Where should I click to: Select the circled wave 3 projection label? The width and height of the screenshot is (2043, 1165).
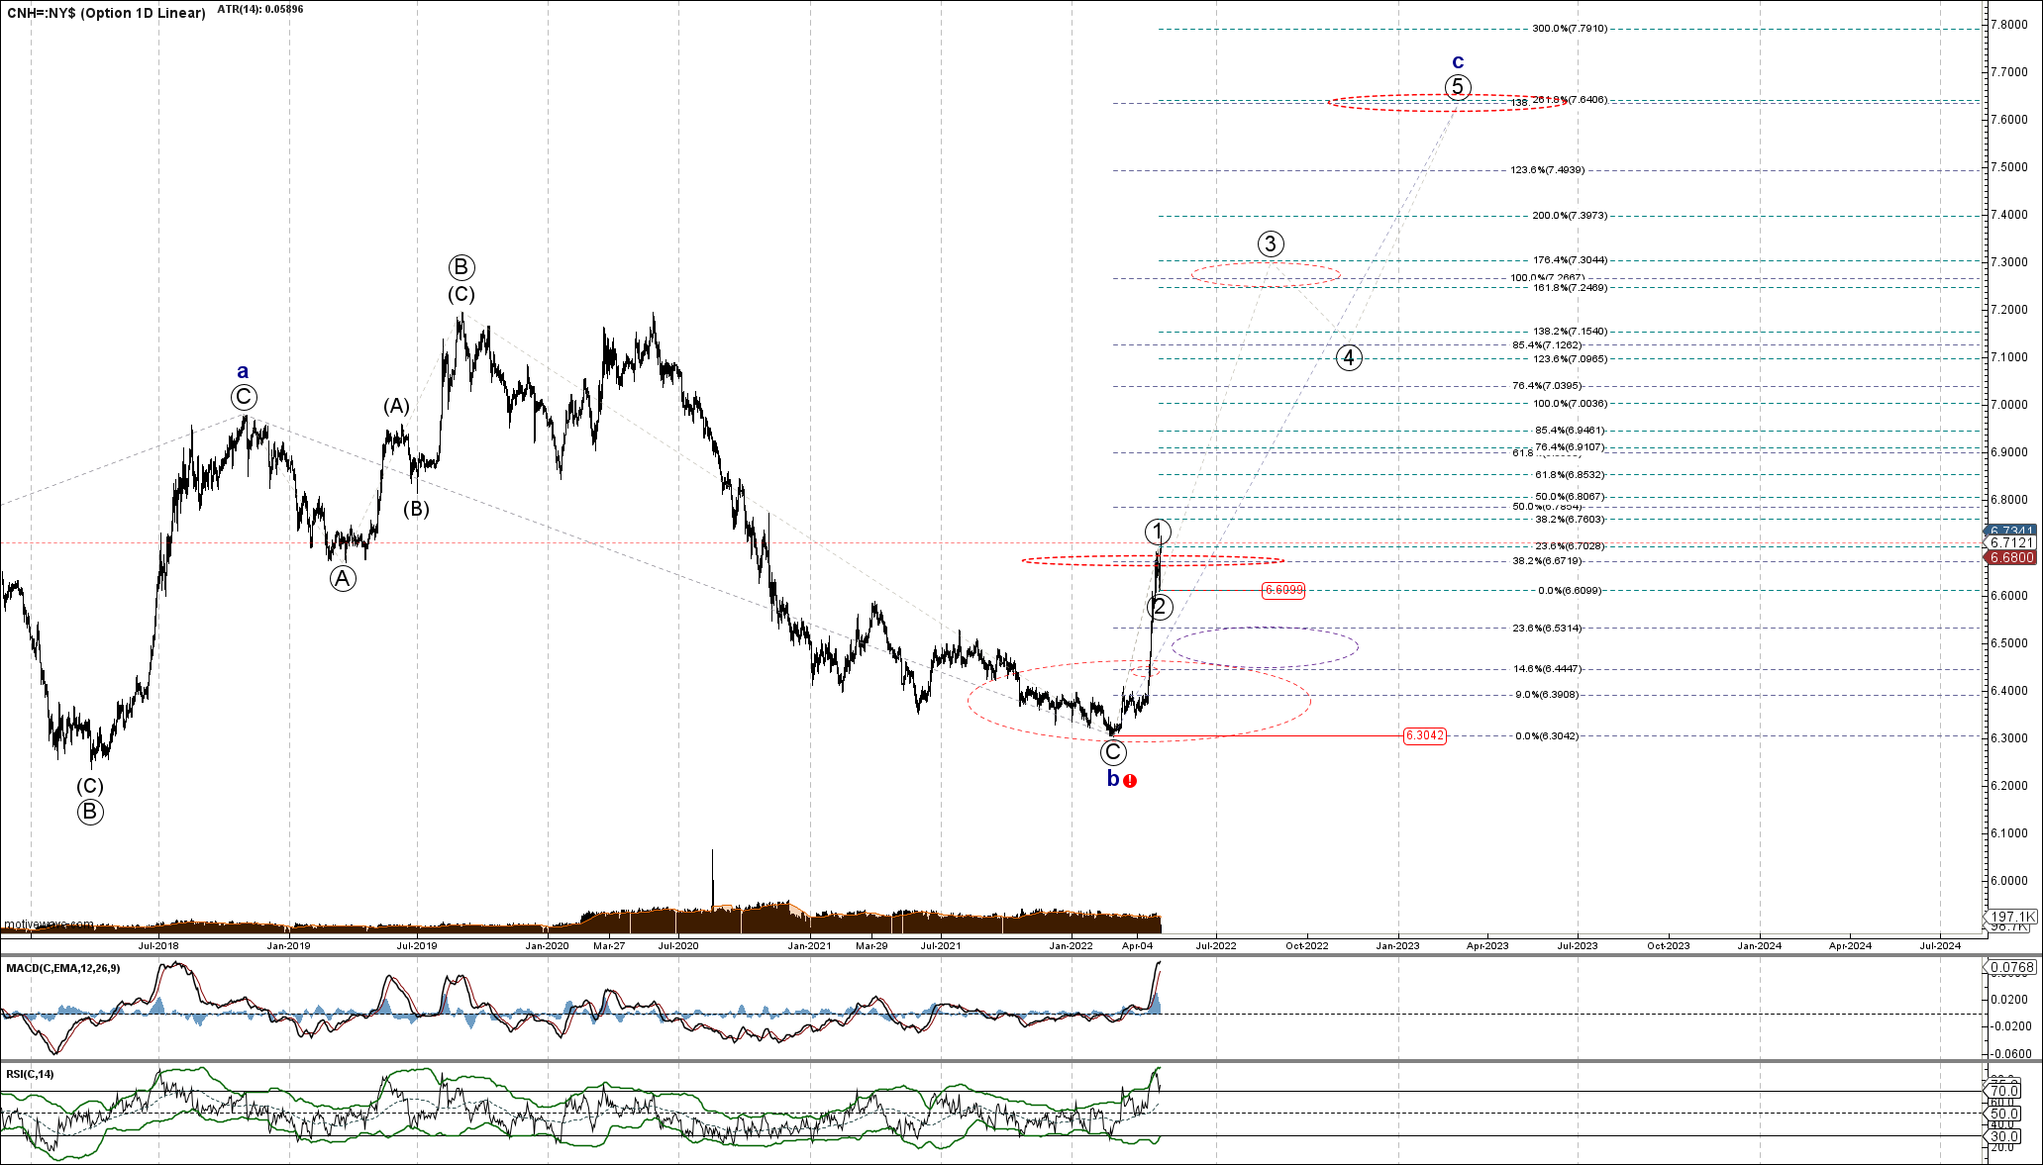[1272, 243]
